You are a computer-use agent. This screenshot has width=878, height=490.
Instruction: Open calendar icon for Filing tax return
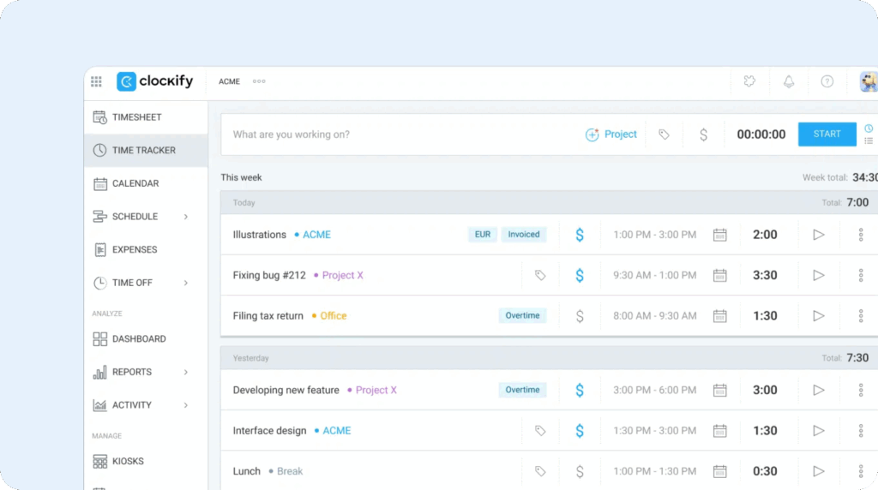(720, 316)
